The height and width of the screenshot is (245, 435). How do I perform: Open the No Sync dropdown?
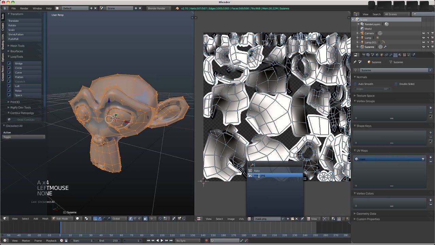coord(188,241)
